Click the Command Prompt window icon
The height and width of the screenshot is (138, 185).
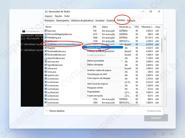(24, 31)
